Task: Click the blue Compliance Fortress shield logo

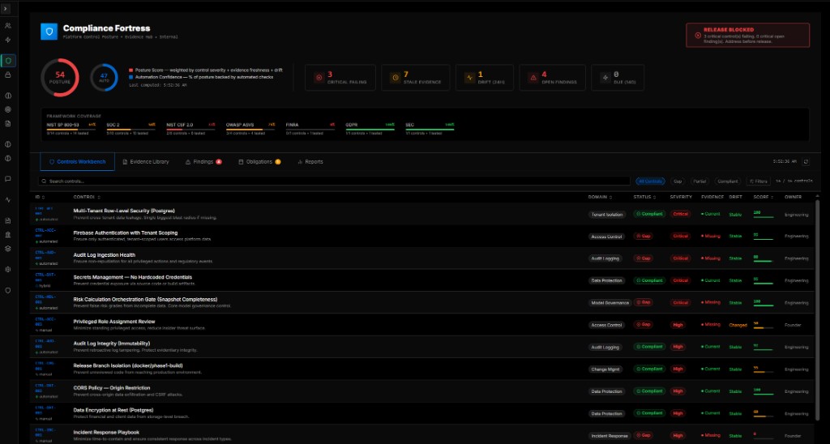Action: [49, 32]
